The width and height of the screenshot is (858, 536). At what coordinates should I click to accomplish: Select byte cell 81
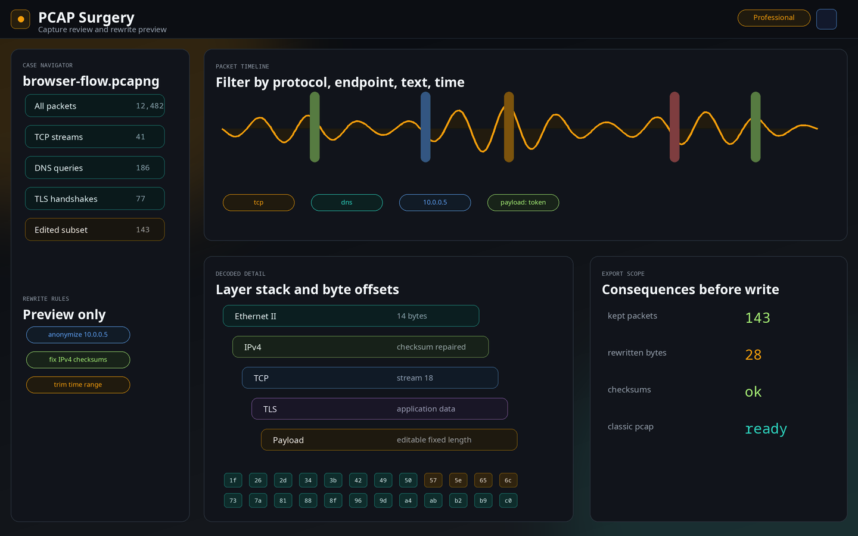pyautogui.click(x=283, y=501)
